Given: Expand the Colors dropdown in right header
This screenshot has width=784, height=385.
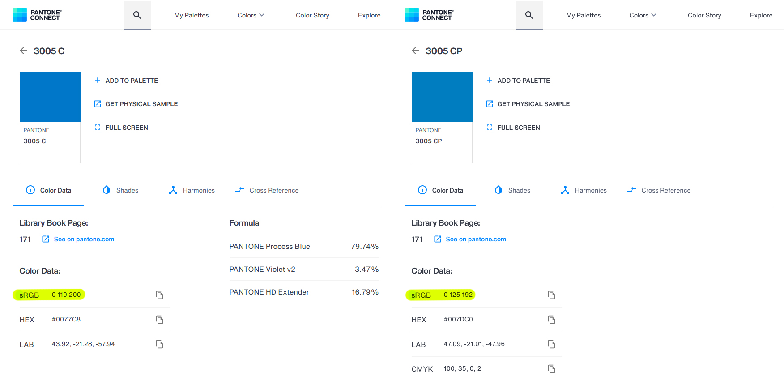Looking at the screenshot, I should [x=643, y=15].
